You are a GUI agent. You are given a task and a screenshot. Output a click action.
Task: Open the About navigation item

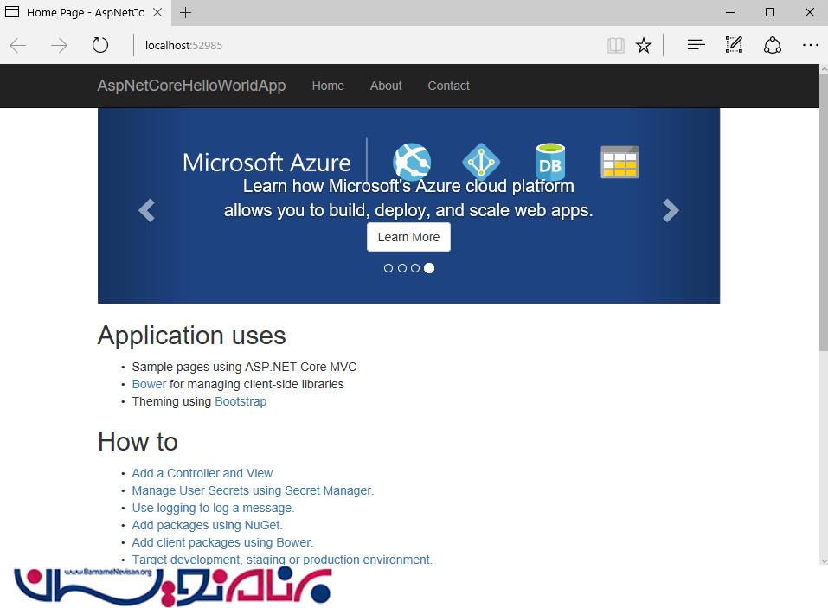(386, 86)
